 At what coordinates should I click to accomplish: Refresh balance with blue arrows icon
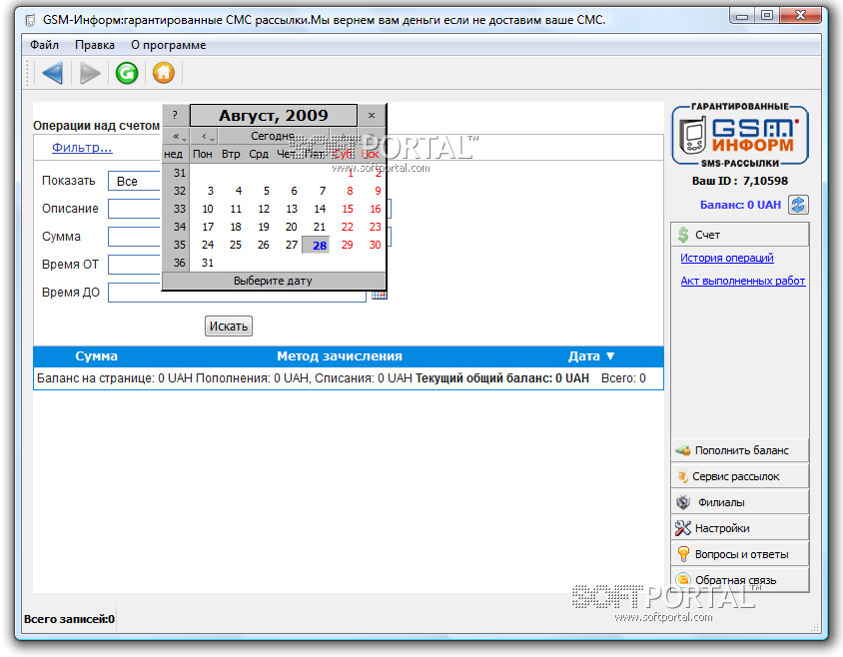798,205
